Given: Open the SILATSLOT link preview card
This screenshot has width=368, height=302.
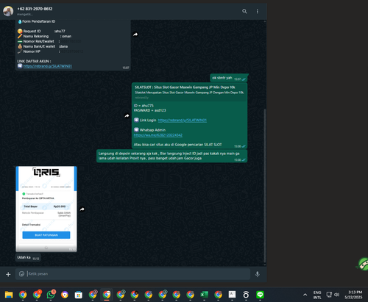Looking at the screenshot, I should (x=189, y=92).
